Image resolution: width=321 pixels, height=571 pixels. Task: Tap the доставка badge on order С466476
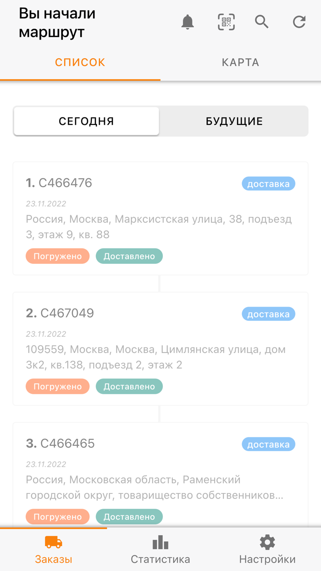tap(268, 184)
